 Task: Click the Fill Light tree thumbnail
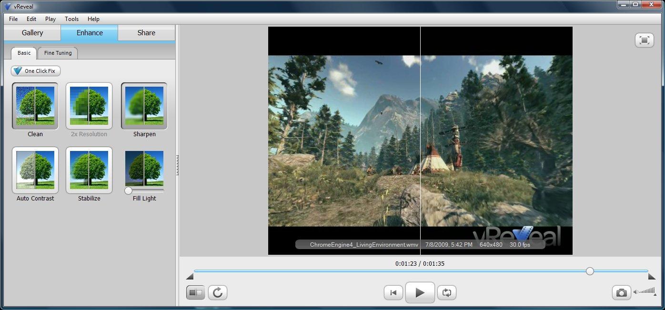tap(144, 168)
